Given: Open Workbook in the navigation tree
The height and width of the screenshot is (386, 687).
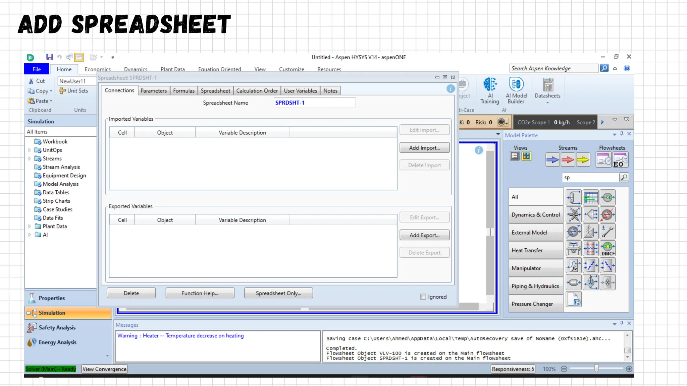Looking at the screenshot, I should [55, 142].
